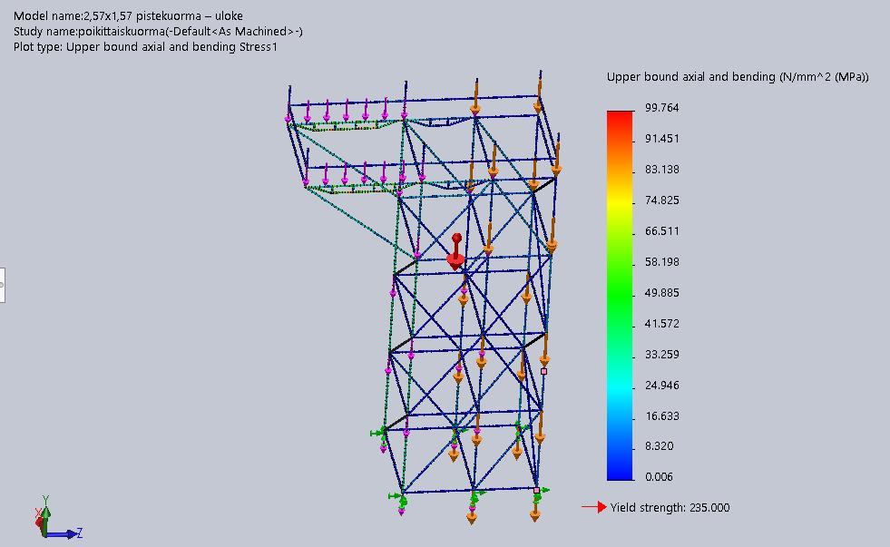Click the stress color gradient legend bar
Viewport: 890px width, 547px height.
pyautogui.click(x=620, y=296)
